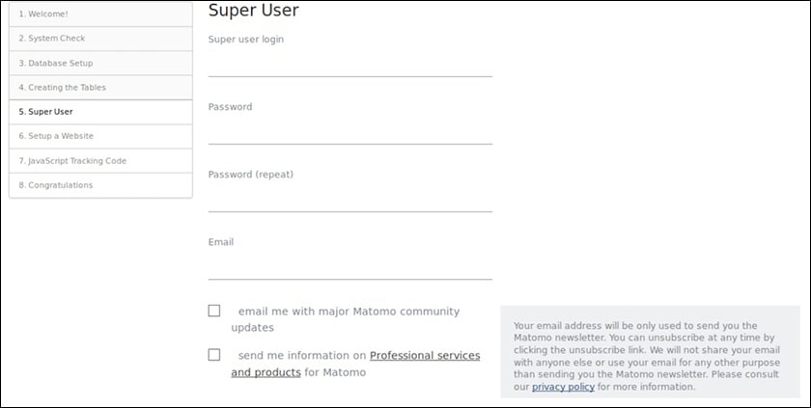Viewport: 811px width, 408px height.
Task: Click the Super User page heading
Action: (x=254, y=11)
